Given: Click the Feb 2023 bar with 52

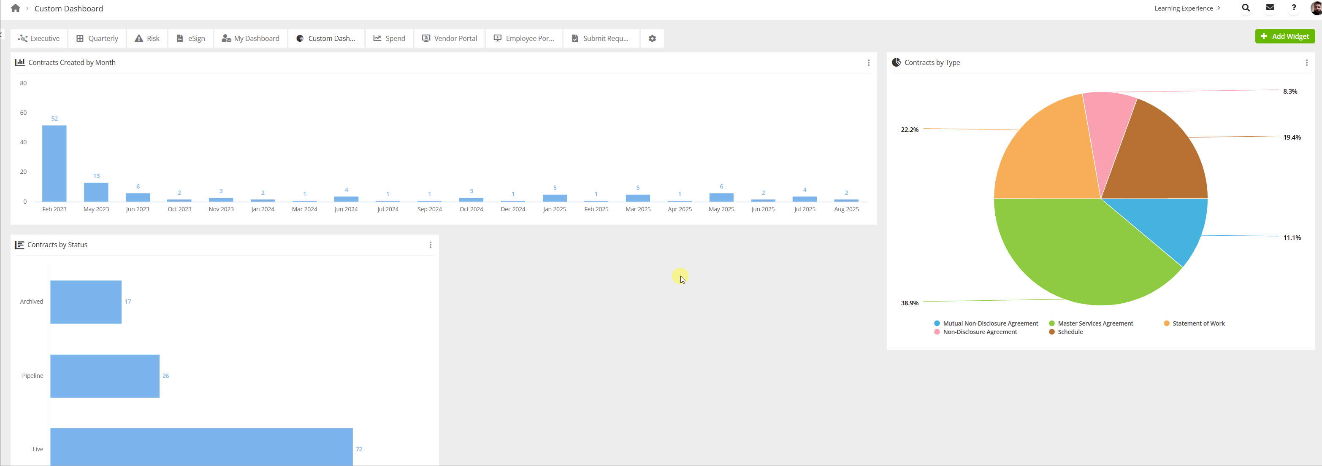Looking at the screenshot, I should (54, 163).
